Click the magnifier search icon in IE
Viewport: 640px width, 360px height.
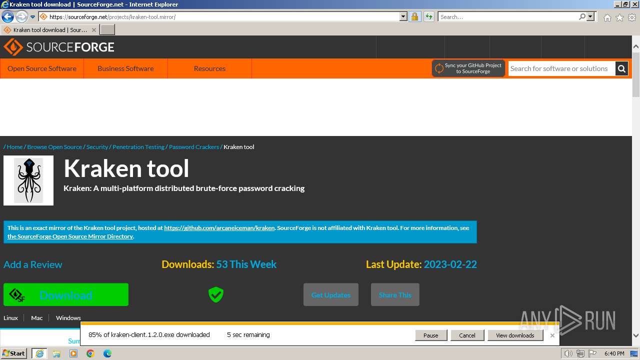click(x=582, y=16)
